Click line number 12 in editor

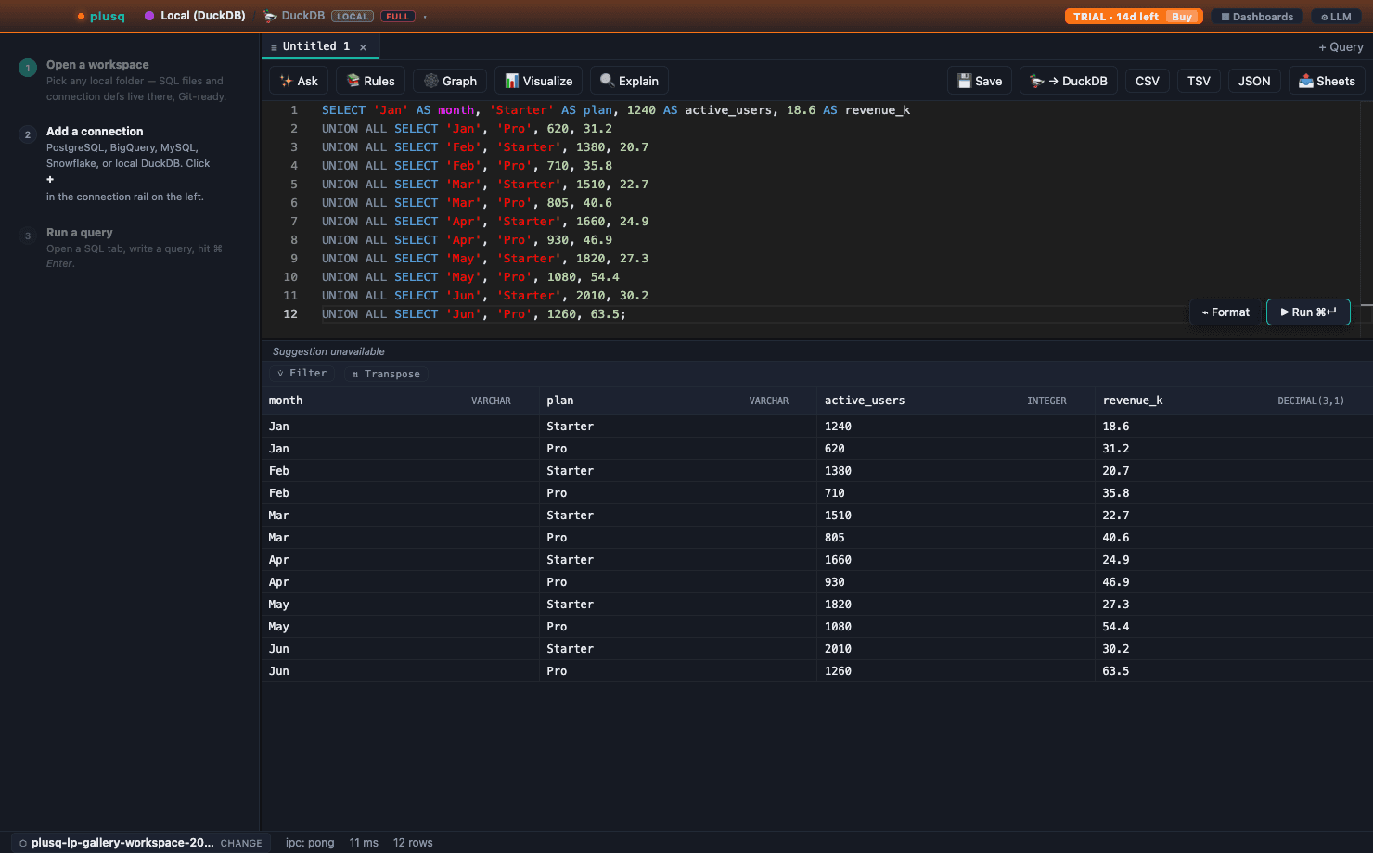pos(290,314)
